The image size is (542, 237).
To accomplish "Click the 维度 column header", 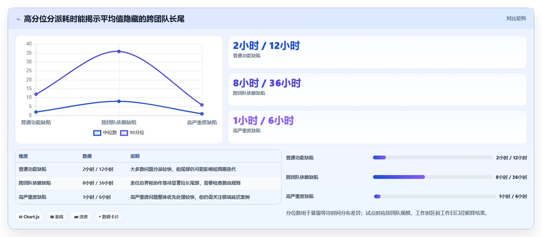I will 23,156.
